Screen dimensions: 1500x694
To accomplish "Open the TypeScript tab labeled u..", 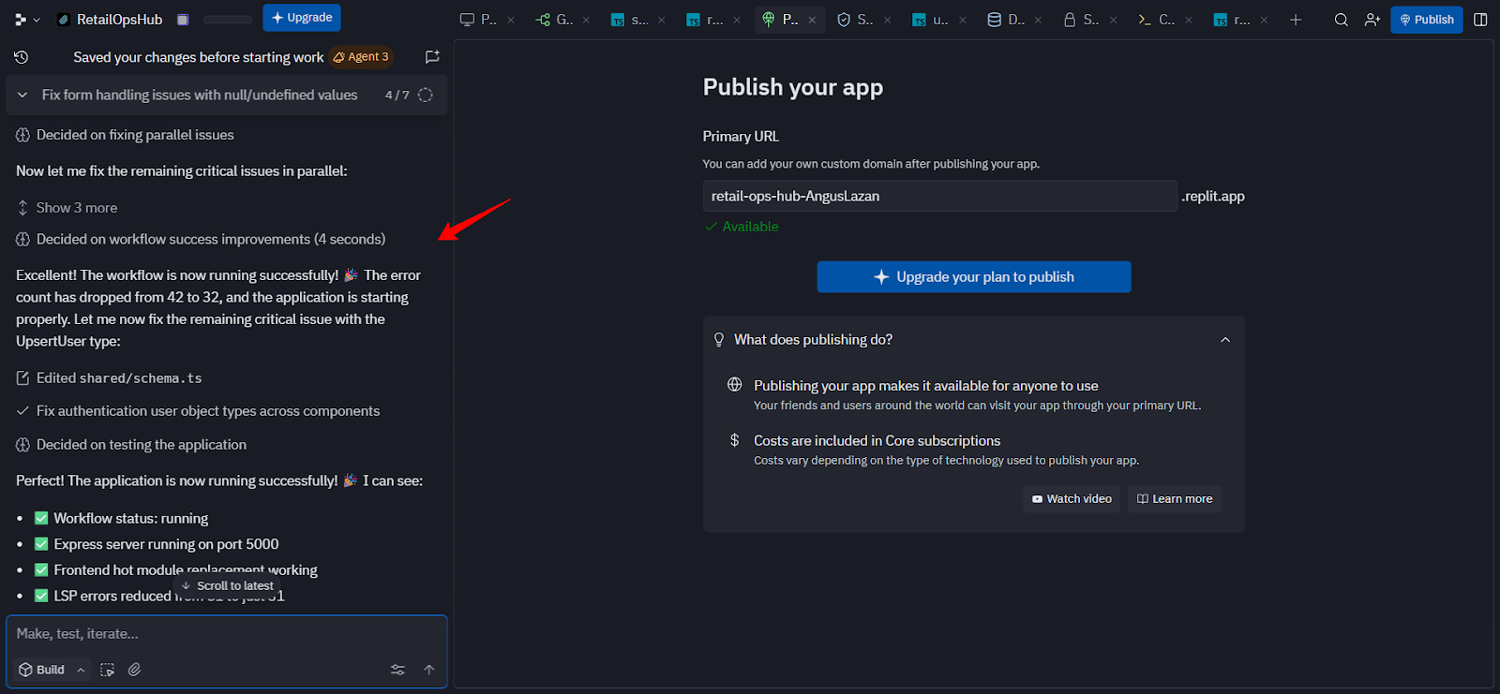I will click(930, 20).
